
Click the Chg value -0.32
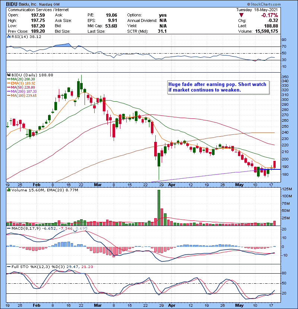(273, 20)
